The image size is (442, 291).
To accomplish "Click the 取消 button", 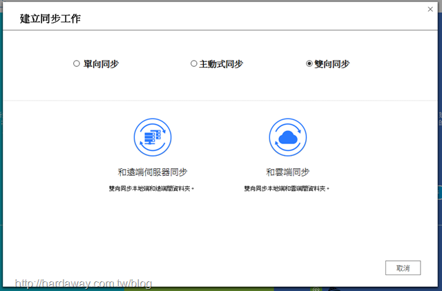I will [403, 268].
